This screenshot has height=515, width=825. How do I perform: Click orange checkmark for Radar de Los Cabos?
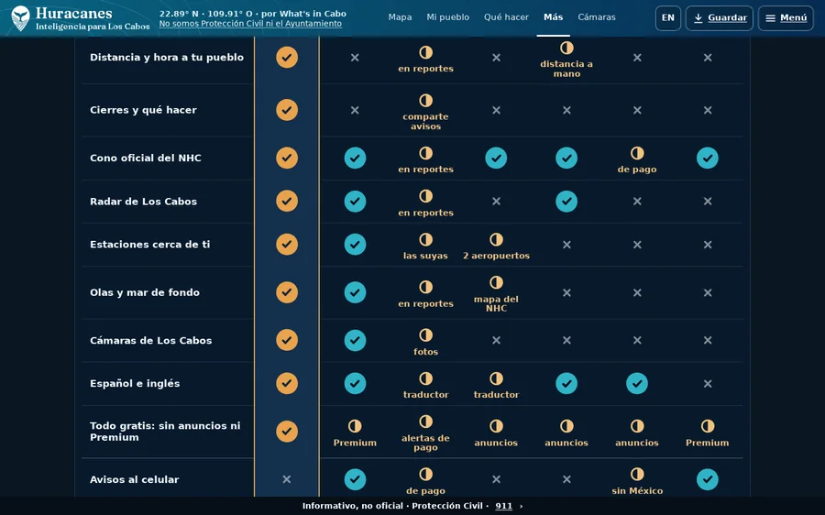tap(287, 201)
